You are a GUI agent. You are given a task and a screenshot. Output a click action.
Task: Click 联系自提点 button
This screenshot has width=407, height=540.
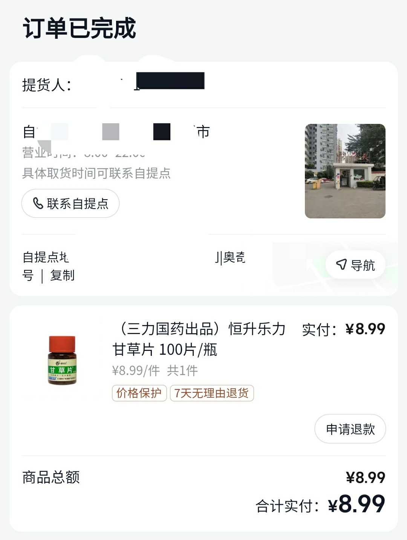click(70, 203)
